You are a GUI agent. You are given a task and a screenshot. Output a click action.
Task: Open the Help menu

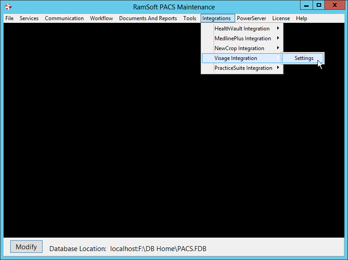pos(301,18)
